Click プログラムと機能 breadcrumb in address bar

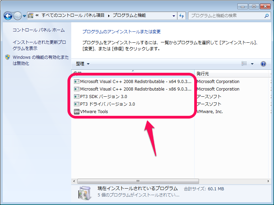129,15
